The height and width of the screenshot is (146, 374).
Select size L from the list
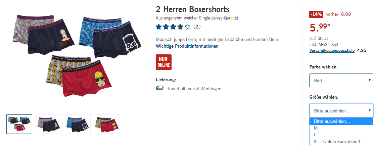(341, 135)
